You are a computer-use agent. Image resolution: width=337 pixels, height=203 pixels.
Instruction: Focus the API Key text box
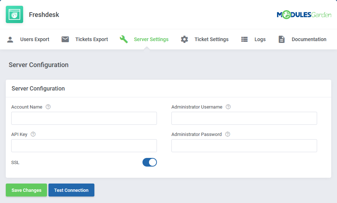click(84, 146)
